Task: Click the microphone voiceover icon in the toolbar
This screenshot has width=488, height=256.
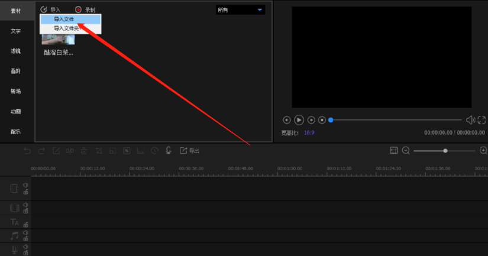Action: coord(169,151)
